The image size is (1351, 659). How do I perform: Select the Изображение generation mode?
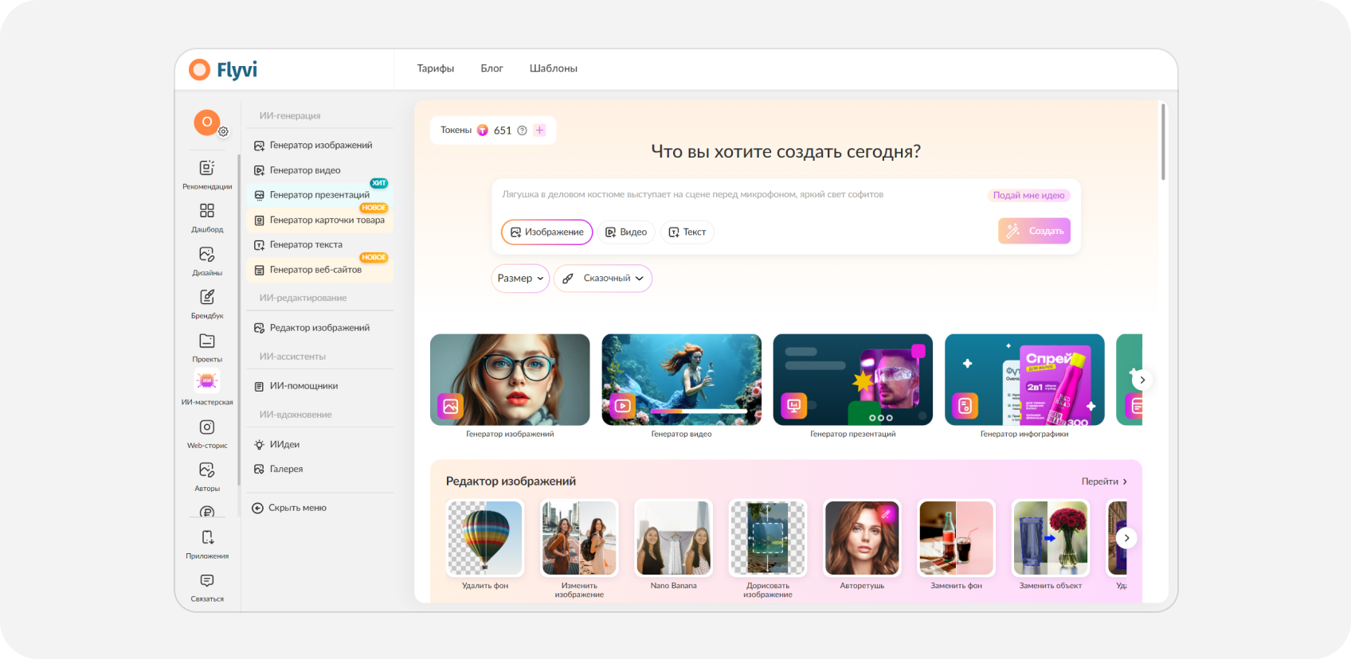(x=546, y=232)
